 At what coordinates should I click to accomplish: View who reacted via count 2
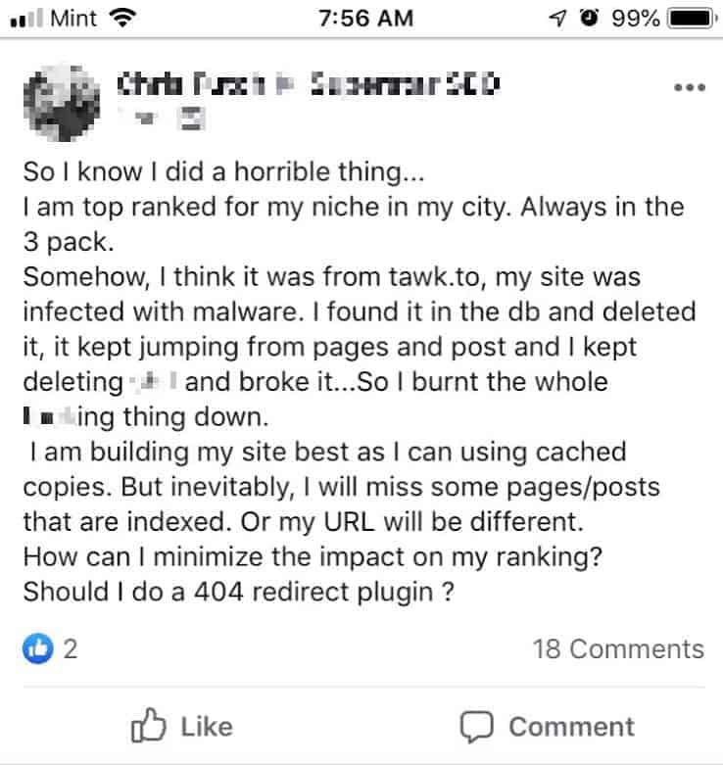pyautogui.click(x=69, y=648)
